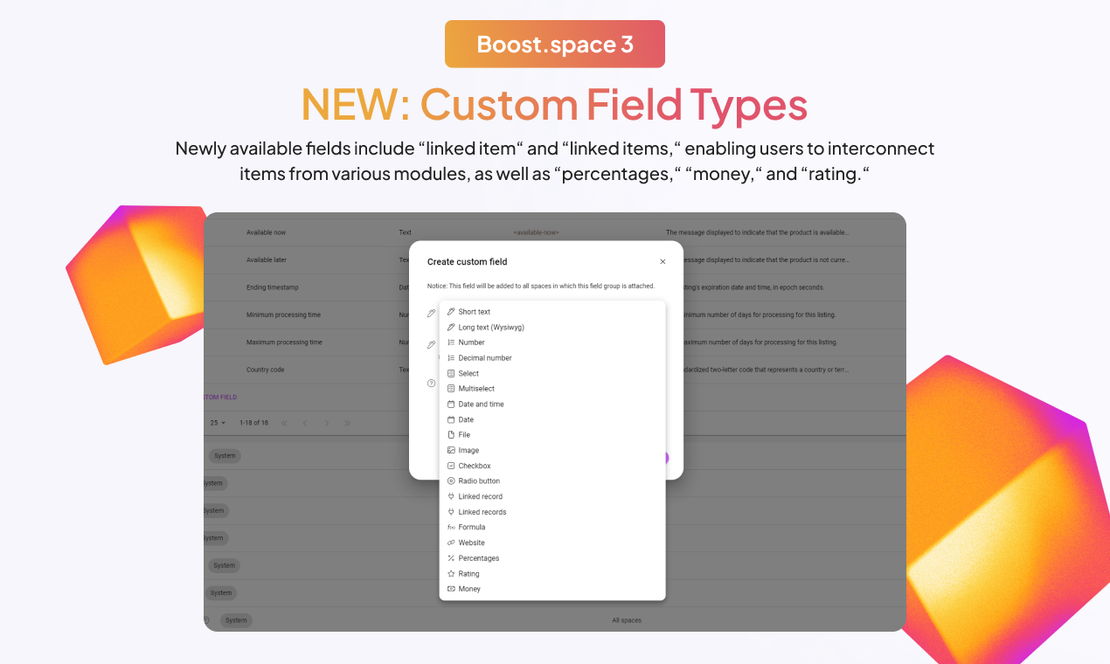Choose Checkbox from the type list
Image resolution: width=1110 pixels, height=664 pixels.
[552, 466]
